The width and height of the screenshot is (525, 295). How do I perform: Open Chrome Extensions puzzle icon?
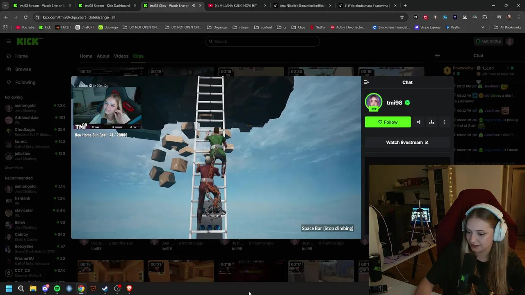click(485, 17)
